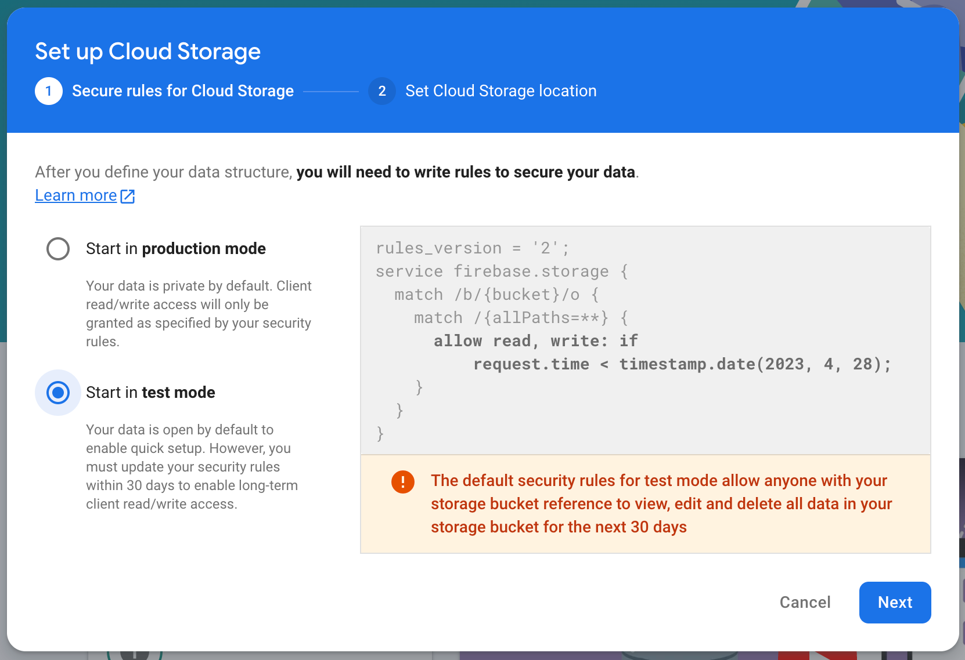Click the orange warning exclamation icon
Image resolution: width=965 pixels, height=660 pixels.
403,482
